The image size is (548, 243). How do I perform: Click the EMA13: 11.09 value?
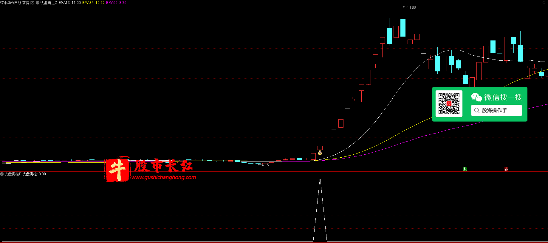69,3
